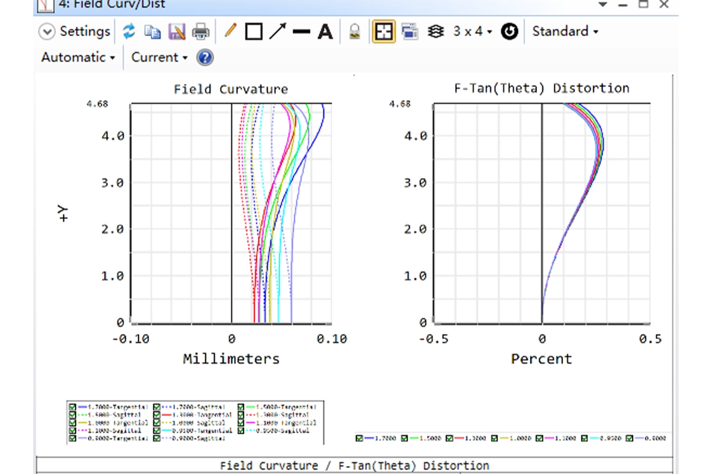Click the padlock lock-window icon
The image size is (712, 474).
(354, 31)
